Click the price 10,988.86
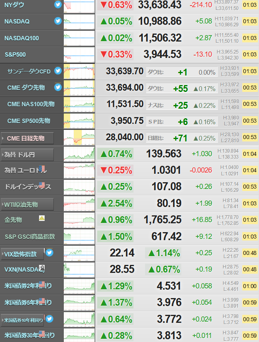The height and width of the screenshot is (342, 259). (x=160, y=21)
